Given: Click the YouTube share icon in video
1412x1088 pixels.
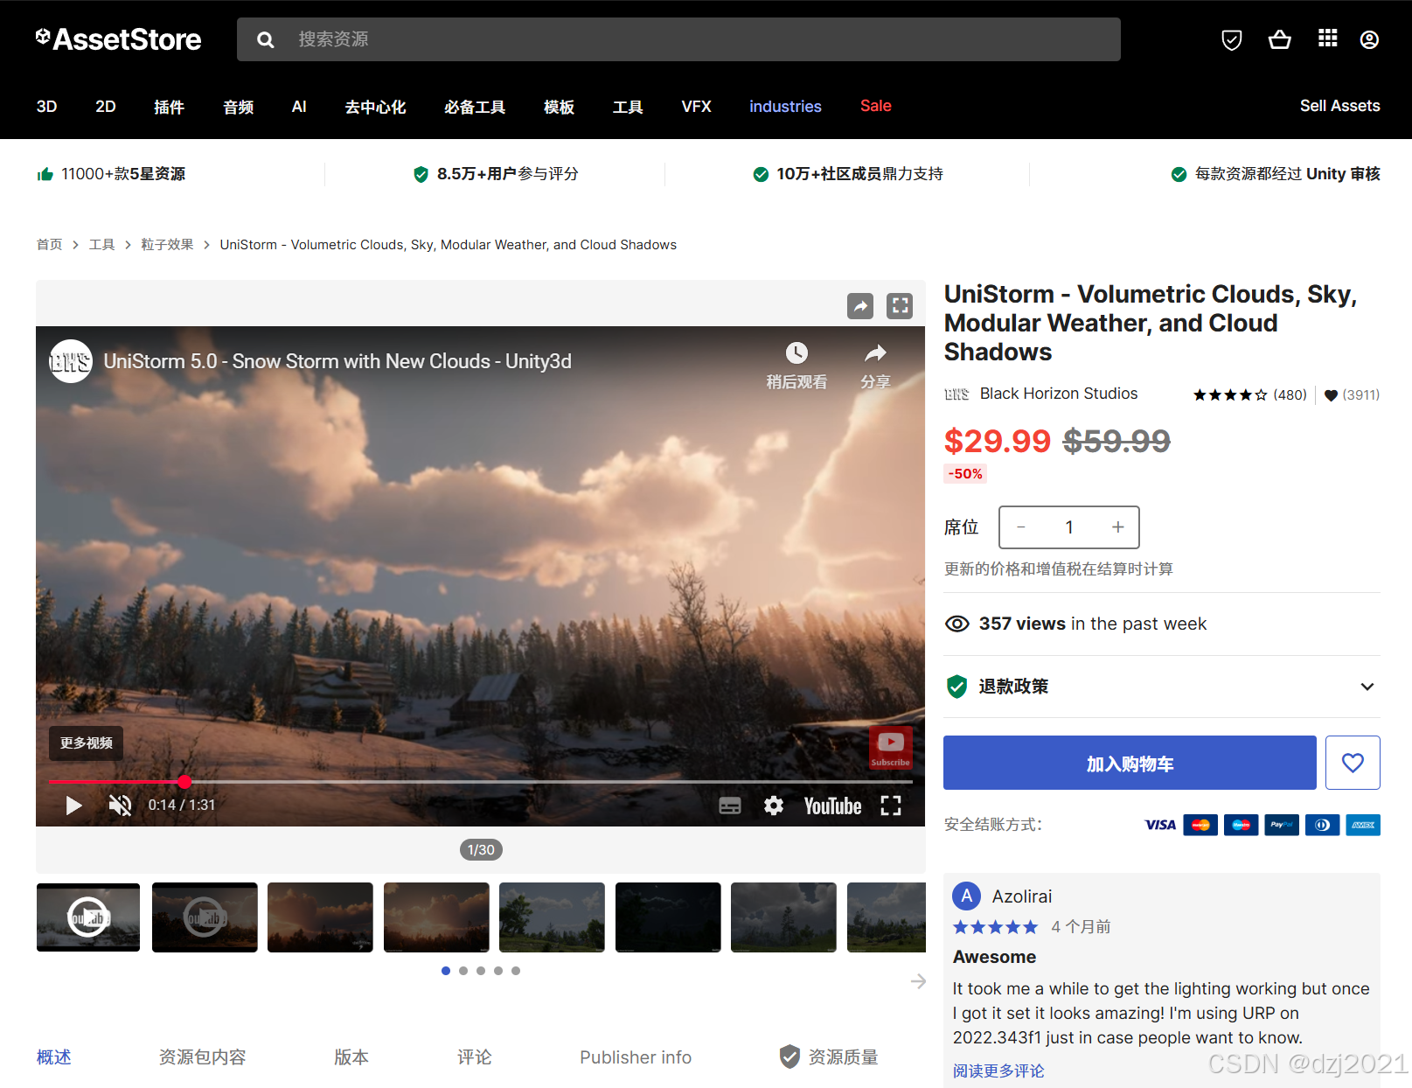Looking at the screenshot, I should (x=875, y=353).
